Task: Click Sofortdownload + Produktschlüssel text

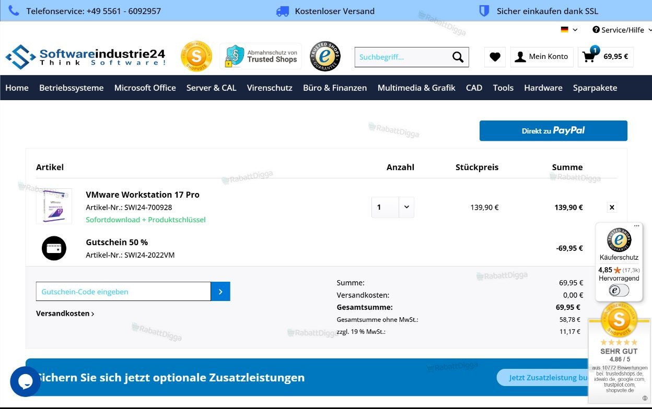Action: pos(146,220)
